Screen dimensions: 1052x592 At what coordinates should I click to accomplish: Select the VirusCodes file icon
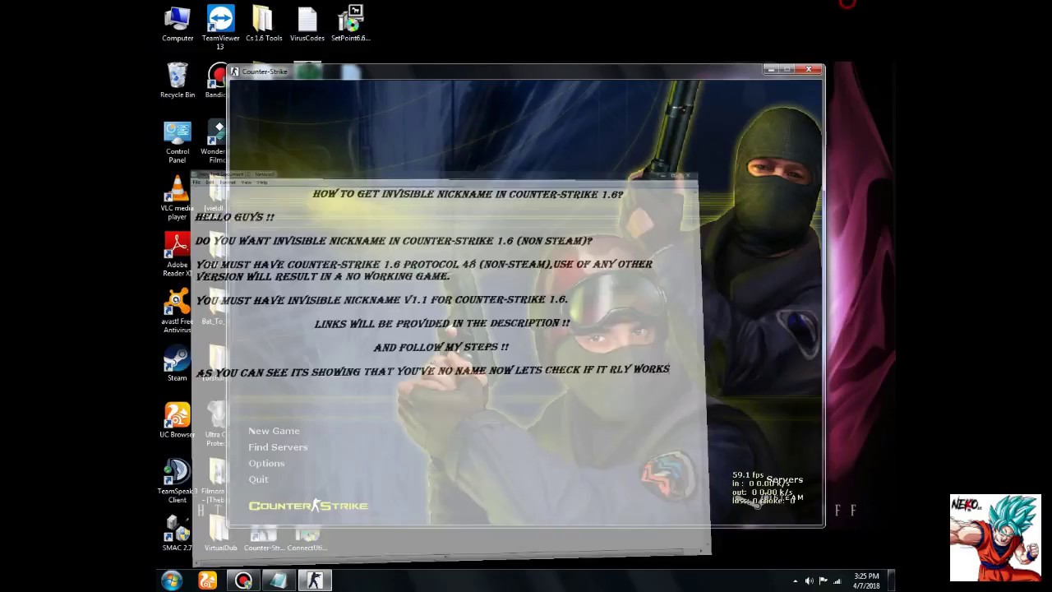coord(307,25)
